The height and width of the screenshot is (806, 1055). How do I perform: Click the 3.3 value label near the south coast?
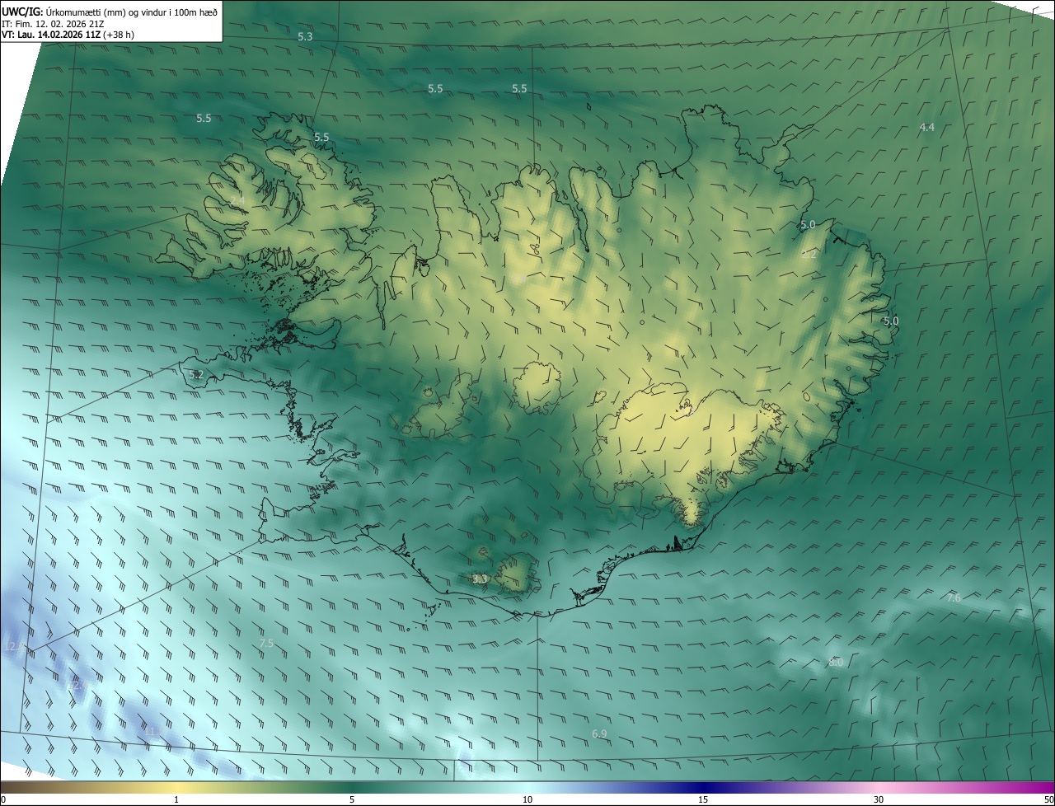480,579
